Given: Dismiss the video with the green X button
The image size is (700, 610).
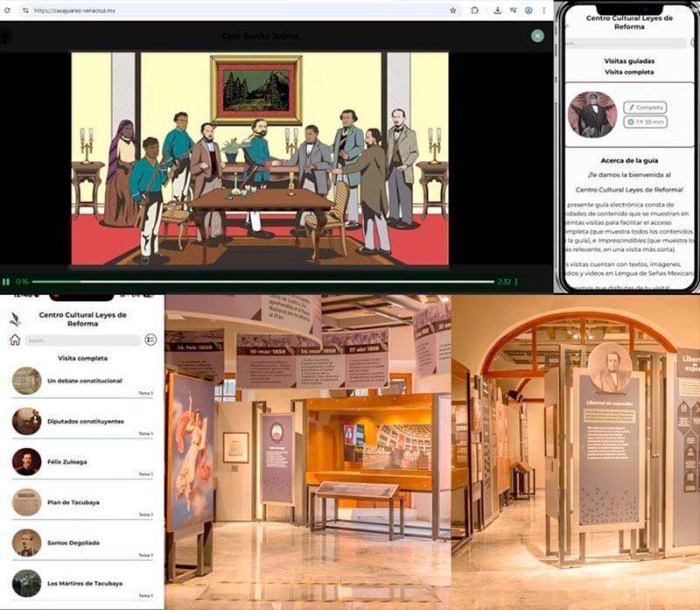Looking at the screenshot, I should click(x=537, y=36).
